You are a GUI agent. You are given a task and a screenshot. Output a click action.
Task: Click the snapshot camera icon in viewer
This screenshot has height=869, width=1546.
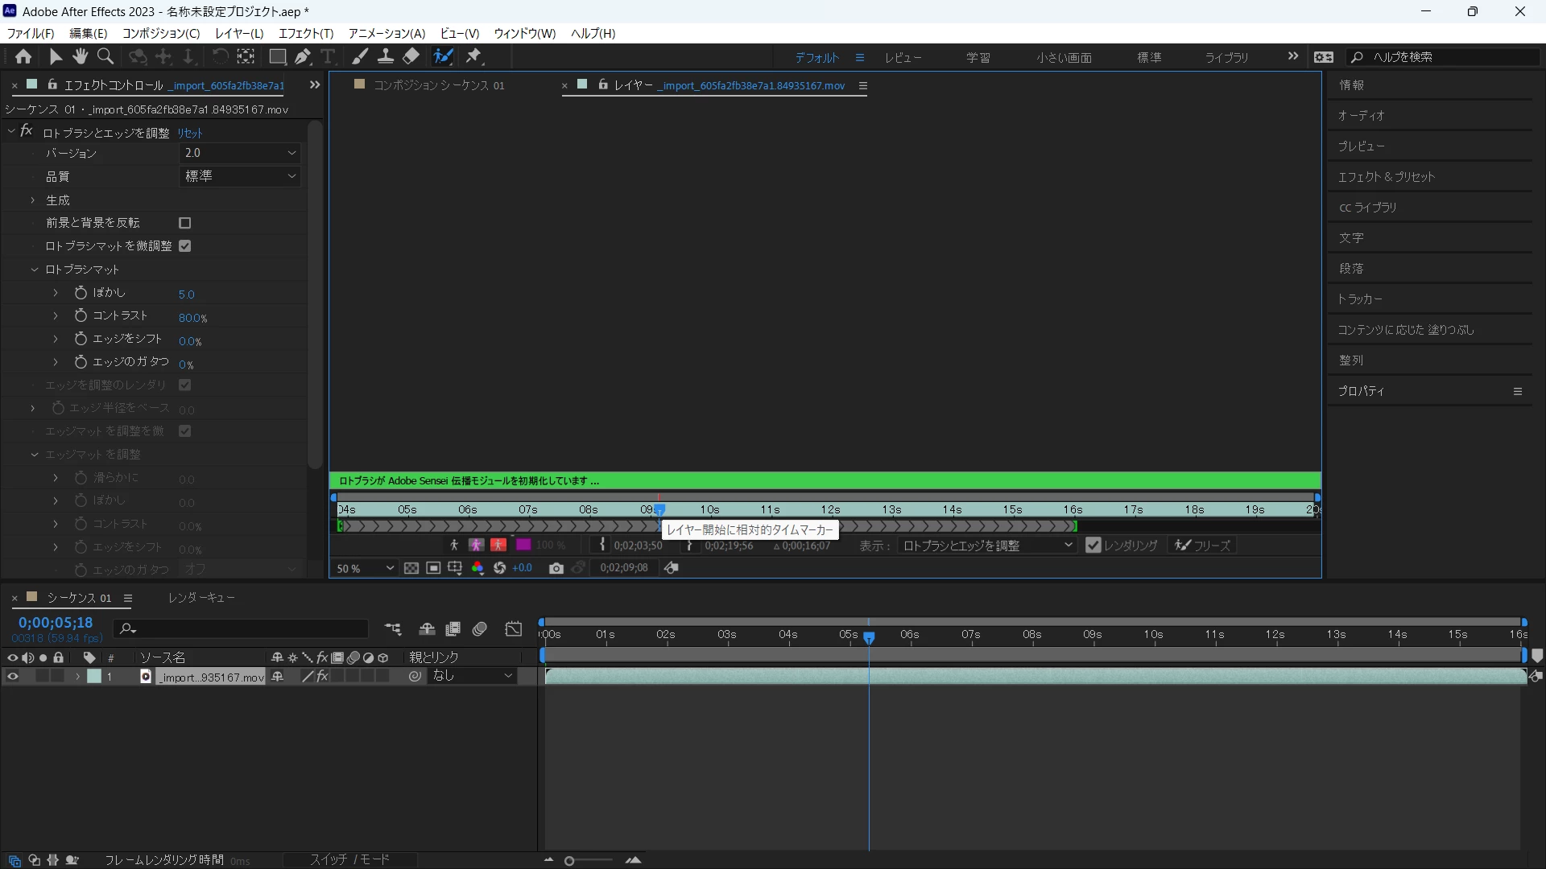556,568
